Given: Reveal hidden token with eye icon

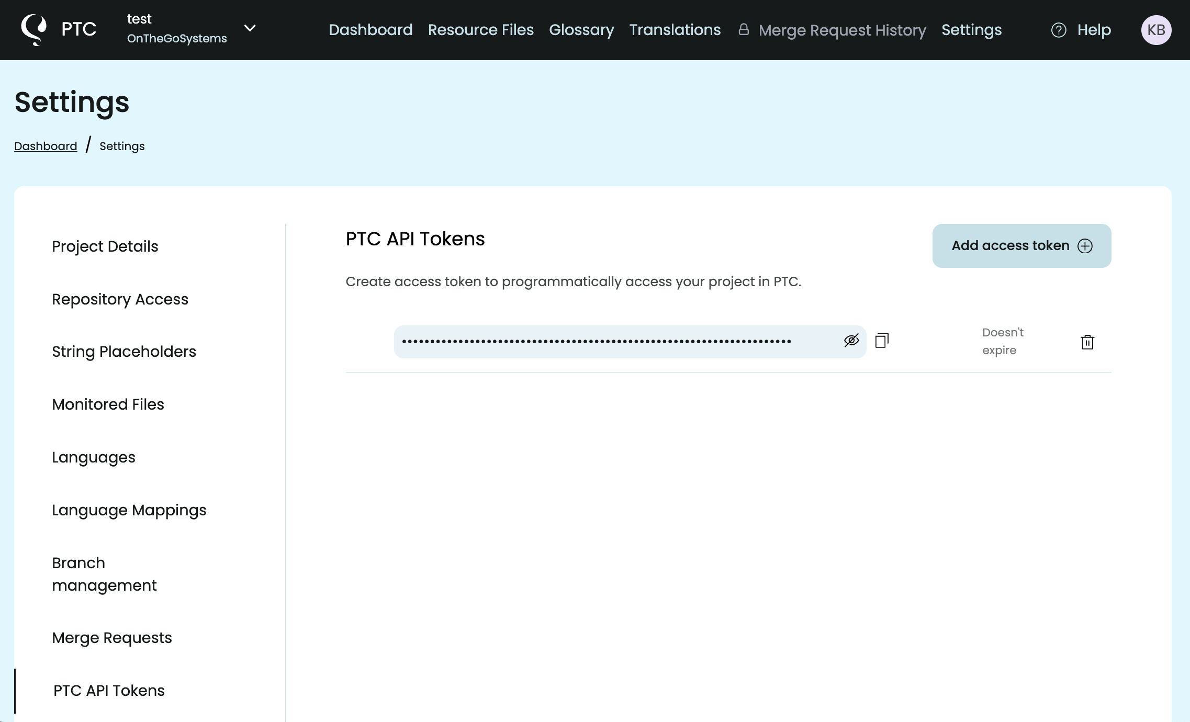Looking at the screenshot, I should [x=851, y=341].
